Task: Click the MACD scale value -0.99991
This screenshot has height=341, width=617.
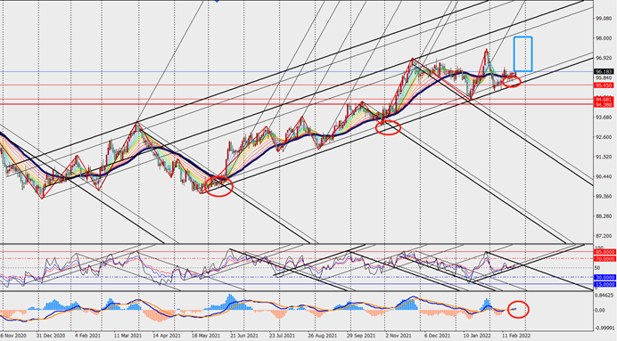Action: [x=604, y=327]
